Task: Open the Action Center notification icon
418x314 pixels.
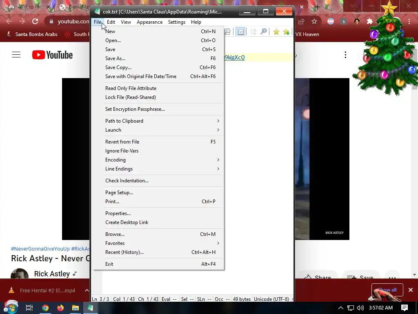Action: 405,308
